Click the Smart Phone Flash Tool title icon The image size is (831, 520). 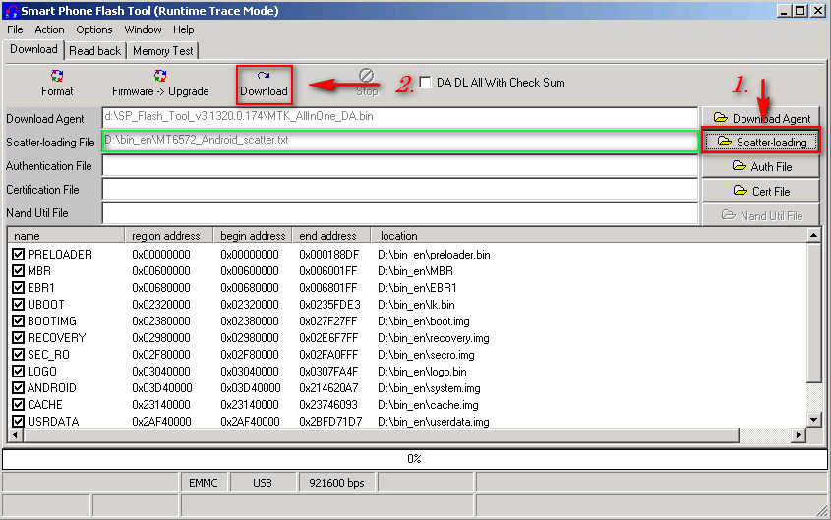(x=11, y=11)
